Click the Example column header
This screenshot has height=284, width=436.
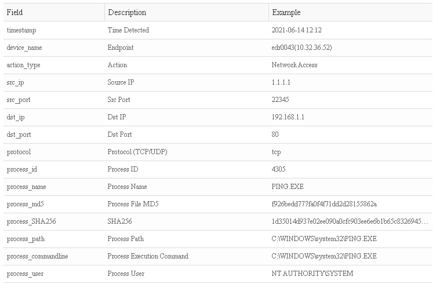pyautogui.click(x=286, y=12)
